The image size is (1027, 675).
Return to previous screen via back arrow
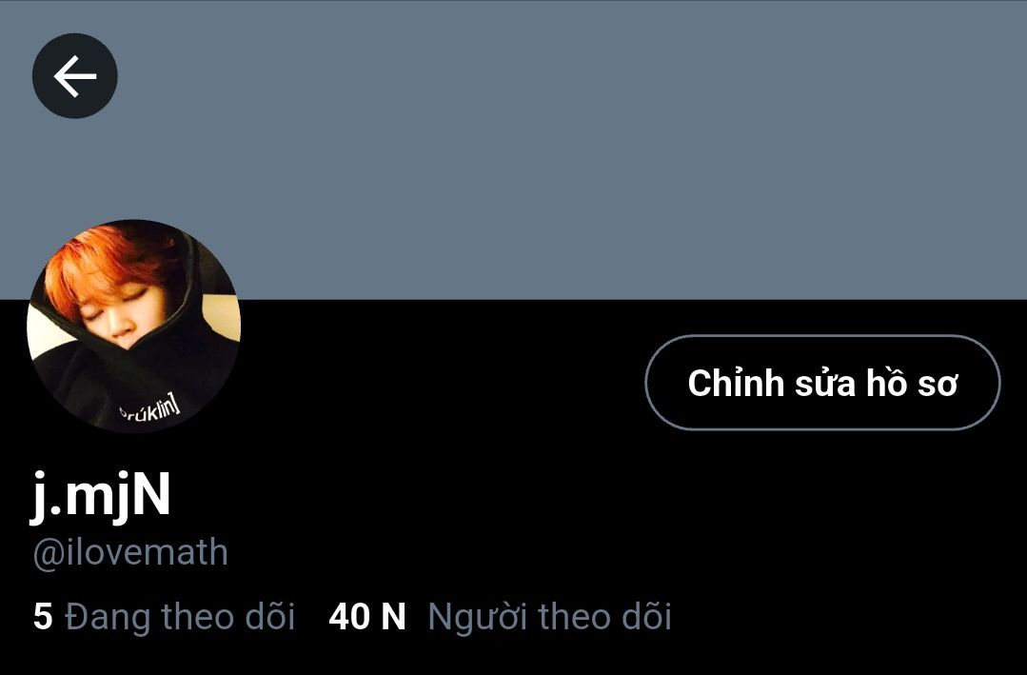pyautogui.click(x=74, y=76)
